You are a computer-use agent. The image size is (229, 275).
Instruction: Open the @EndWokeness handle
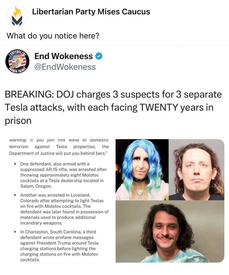point(65,67)
